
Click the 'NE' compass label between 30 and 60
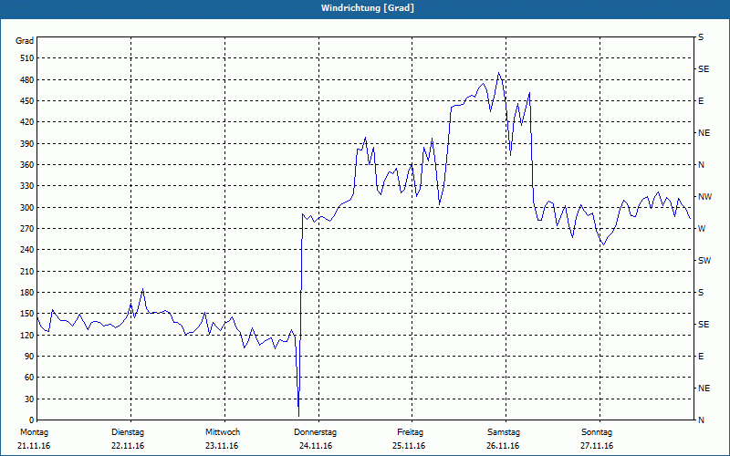(704, 389)
